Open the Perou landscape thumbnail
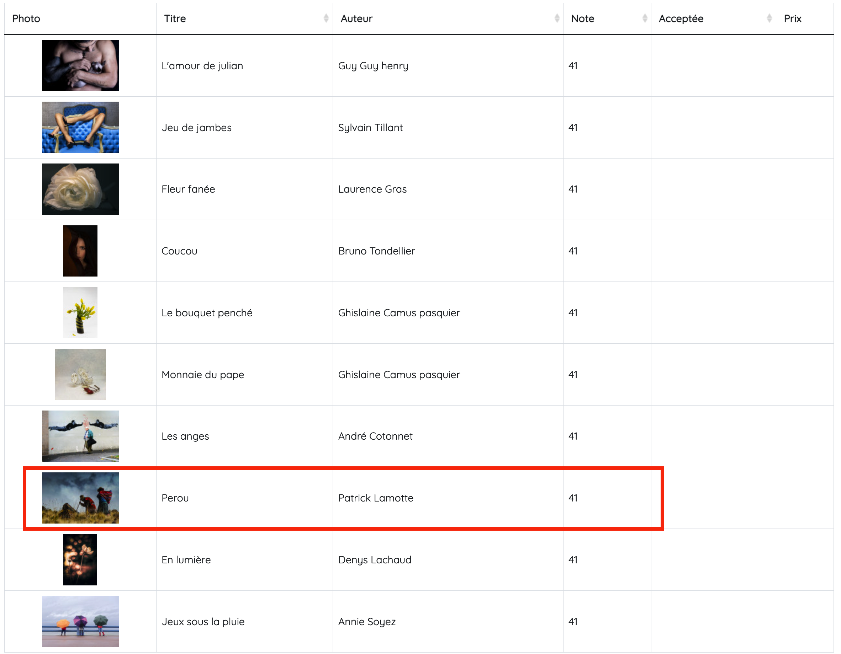The image size is (841, 654). coord(80,498)
